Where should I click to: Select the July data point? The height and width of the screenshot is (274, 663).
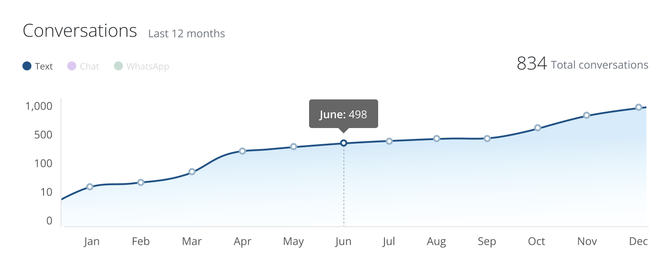tap(389, 141)
